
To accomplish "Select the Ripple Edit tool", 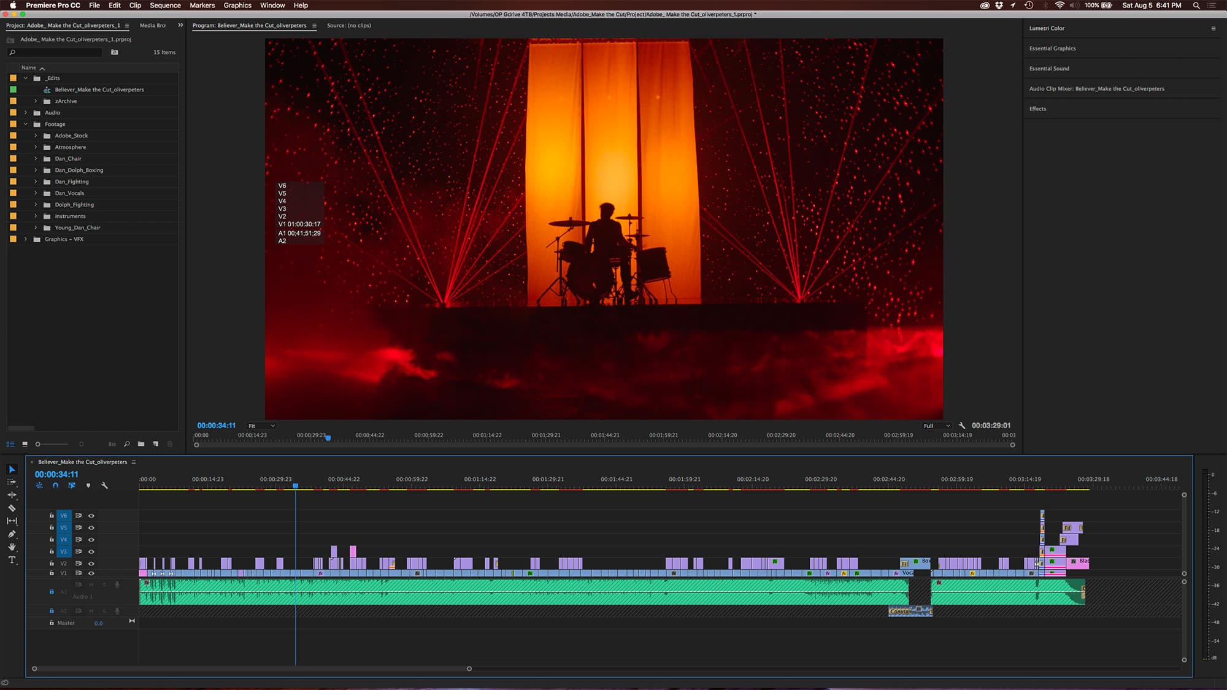I will [12, 495].
